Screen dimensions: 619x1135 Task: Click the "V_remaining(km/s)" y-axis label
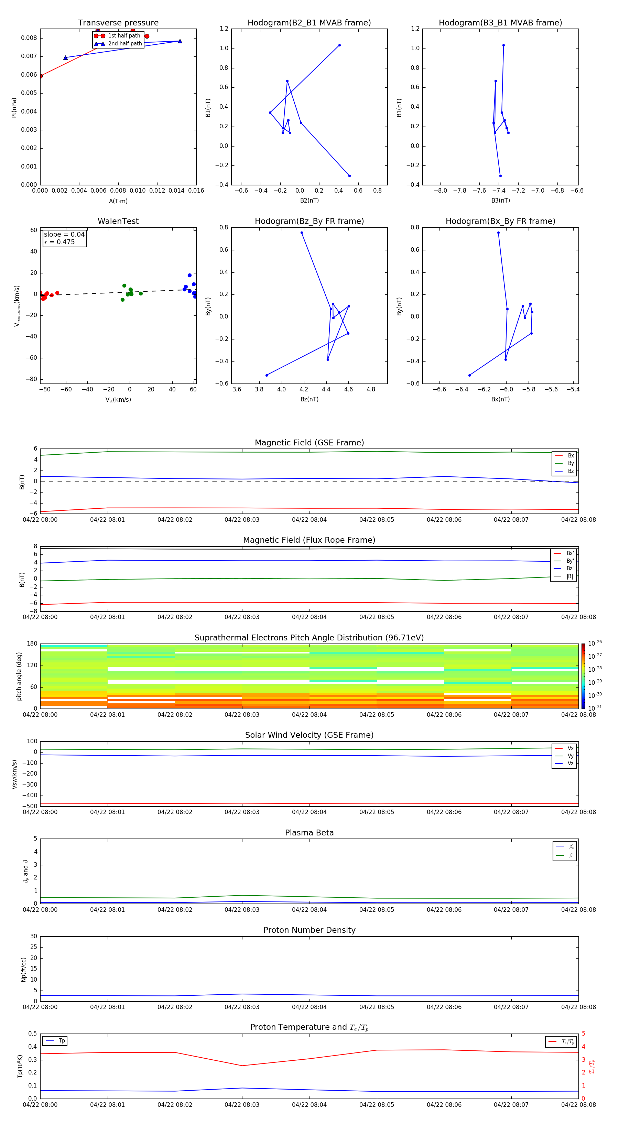17,306
